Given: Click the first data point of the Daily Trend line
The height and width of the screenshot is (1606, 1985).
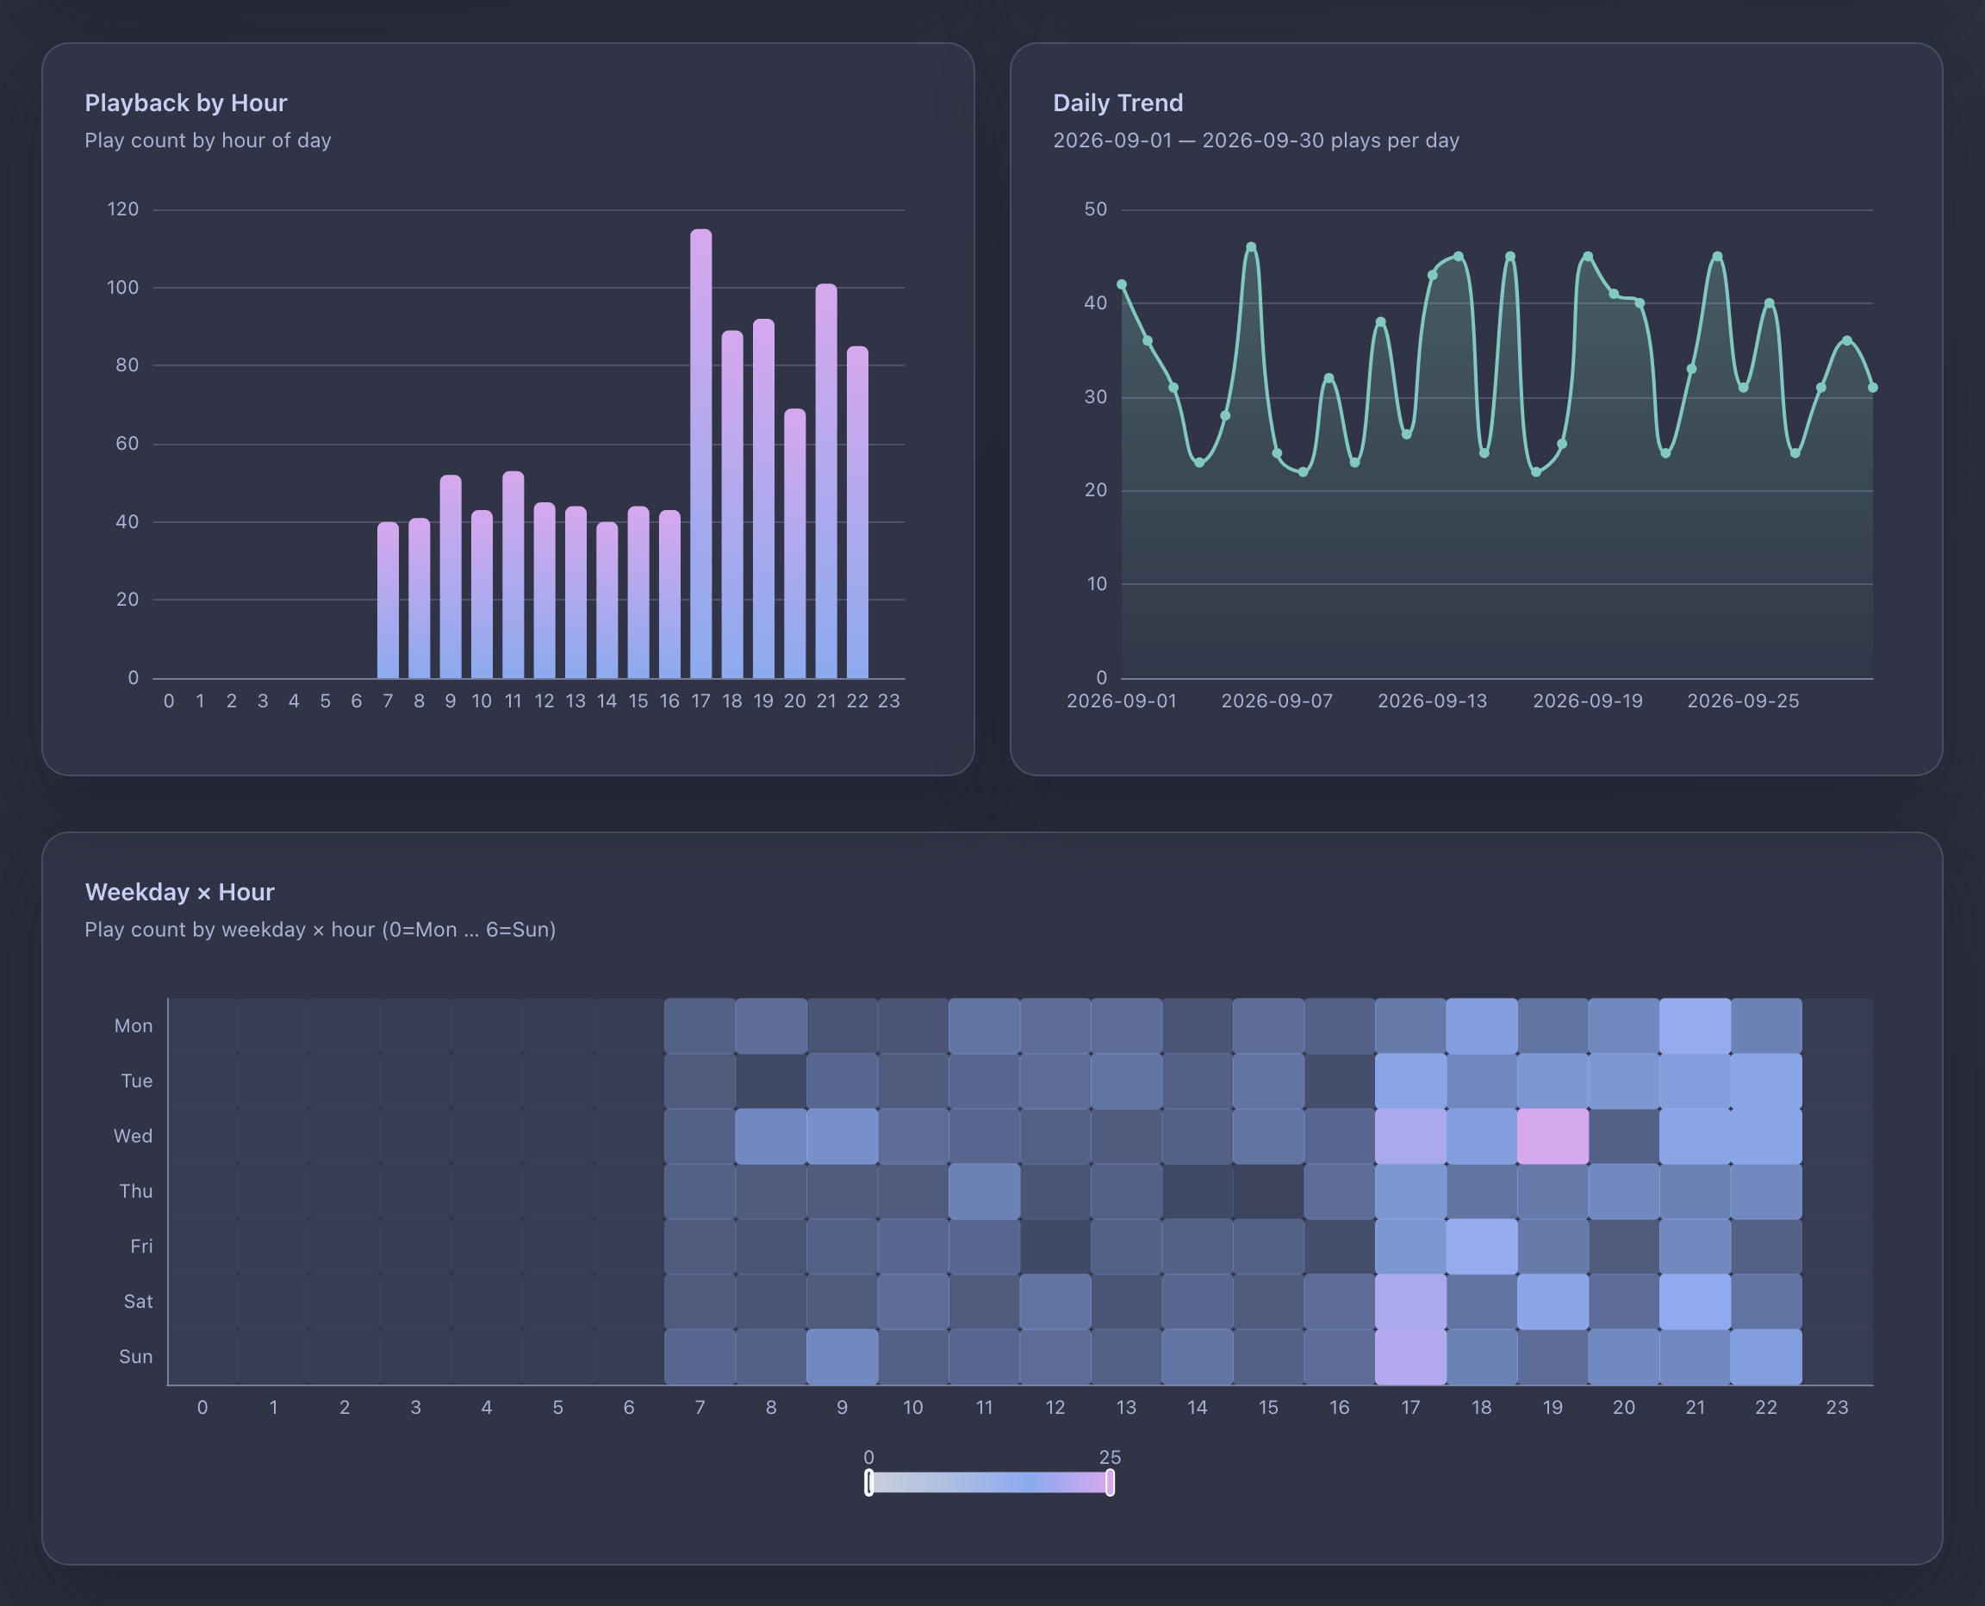Looking at the screenshot, I should 1122,285.
